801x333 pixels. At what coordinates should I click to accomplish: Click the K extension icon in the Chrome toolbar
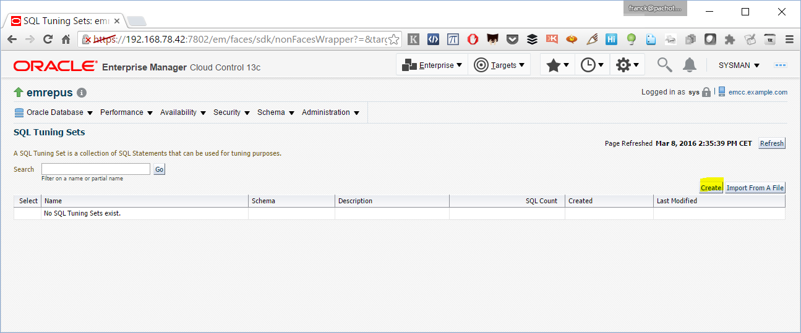pos(414,39)
